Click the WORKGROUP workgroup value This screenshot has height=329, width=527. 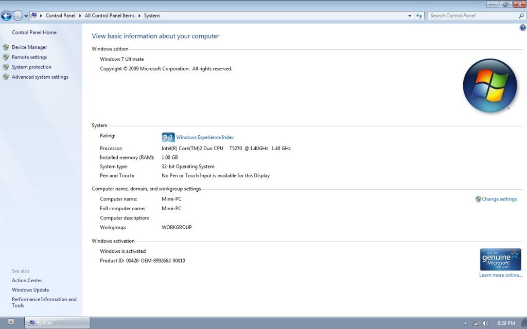coord(177,227)
